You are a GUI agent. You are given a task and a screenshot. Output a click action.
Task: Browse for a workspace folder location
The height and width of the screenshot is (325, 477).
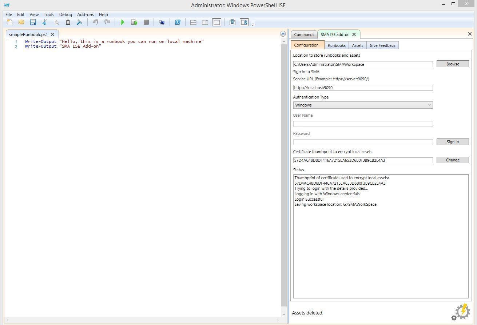tap(452, 64)
